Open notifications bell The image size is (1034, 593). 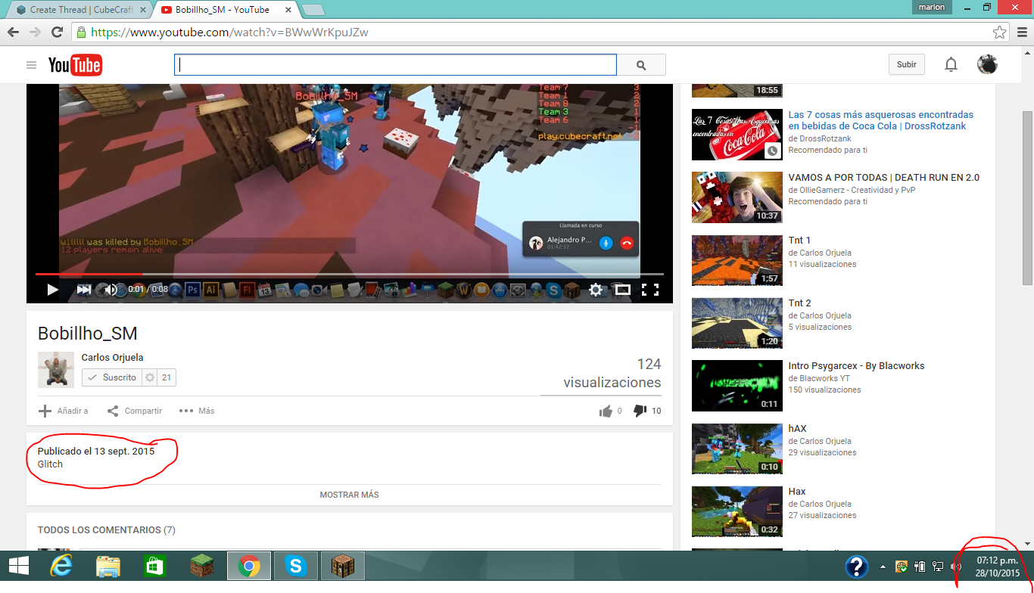click(x=951, y=64)
